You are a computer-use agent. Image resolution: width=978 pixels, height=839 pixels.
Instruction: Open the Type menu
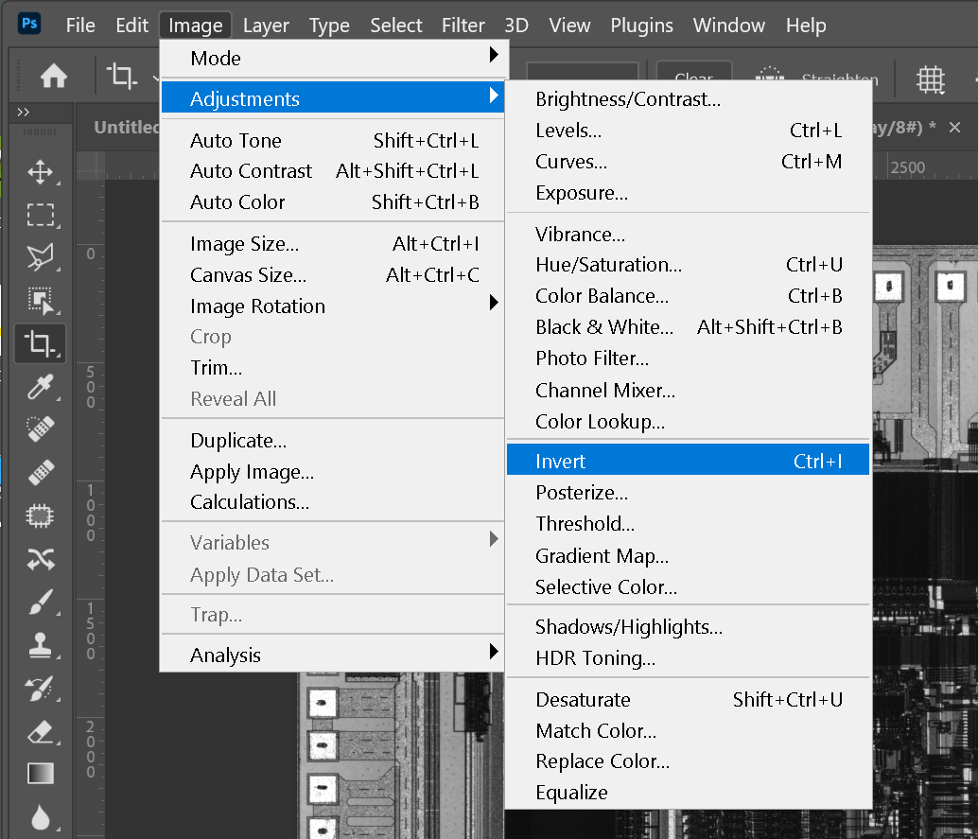pos(329,25)
